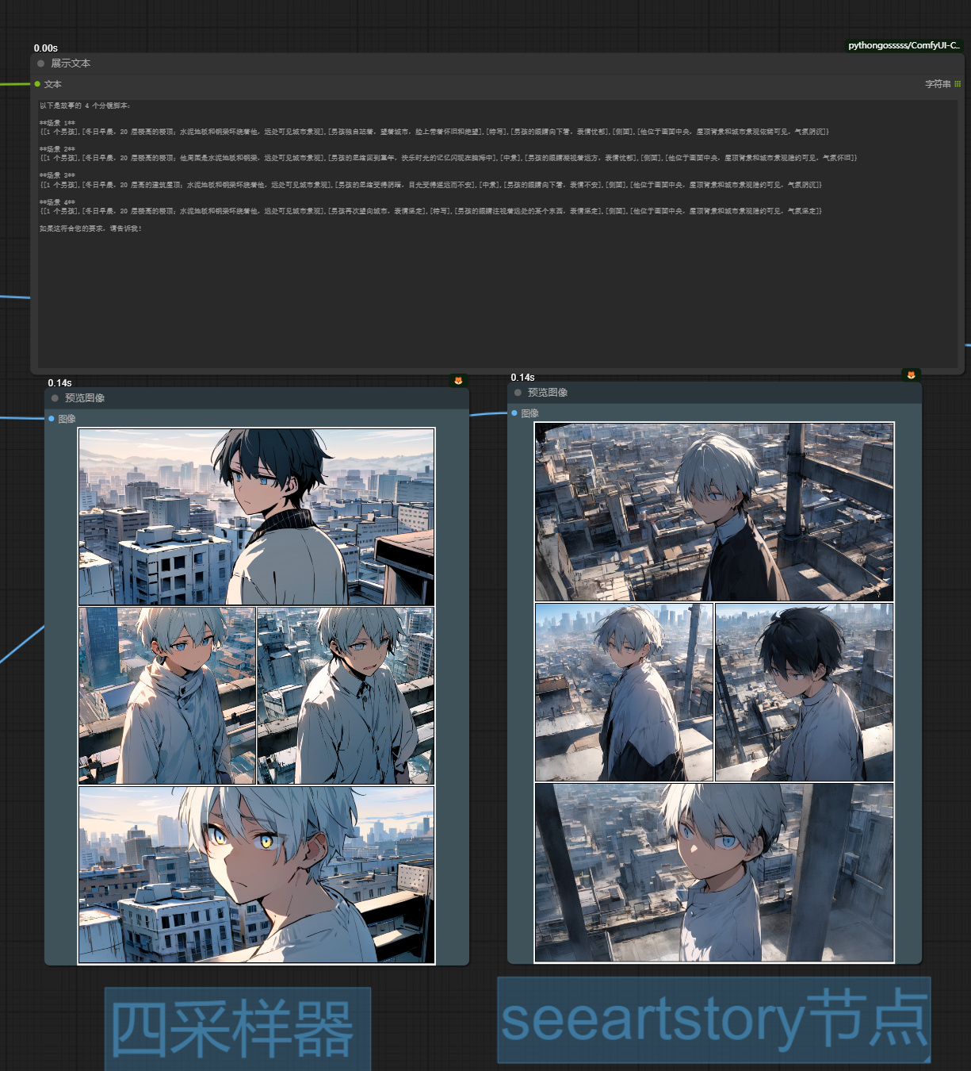Screen dimensions: 971x1071
Task: Select the blue 图像 input dot above 四采样器 images
Action: click(x=52, y=419)
